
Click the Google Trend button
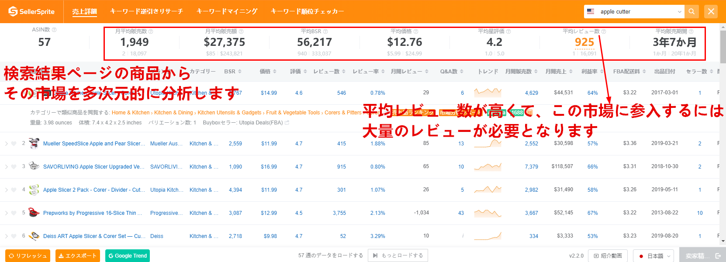click(x=127, y=256)
